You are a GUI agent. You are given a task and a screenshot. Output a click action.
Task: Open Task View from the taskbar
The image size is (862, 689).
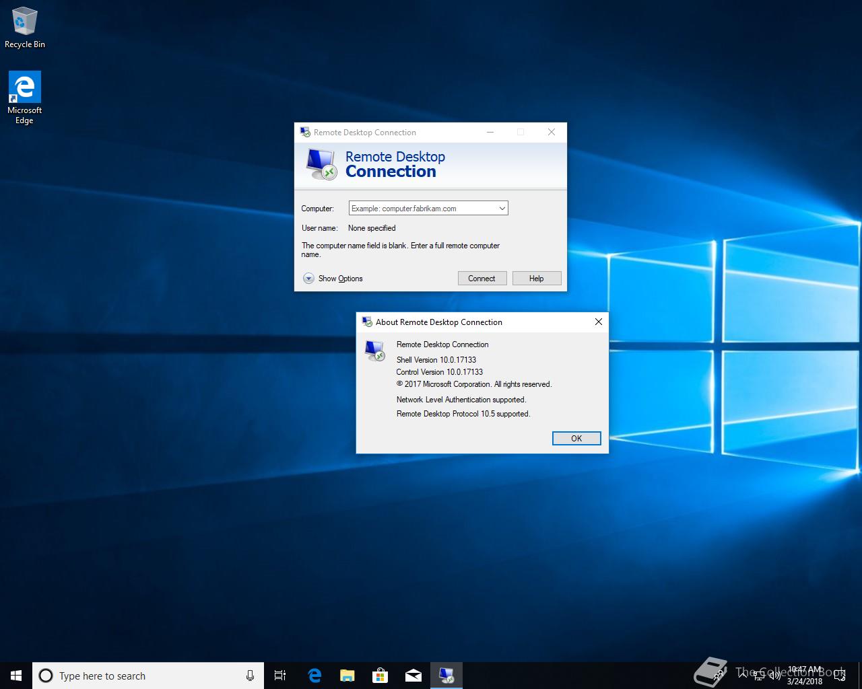tap(280, 676)
